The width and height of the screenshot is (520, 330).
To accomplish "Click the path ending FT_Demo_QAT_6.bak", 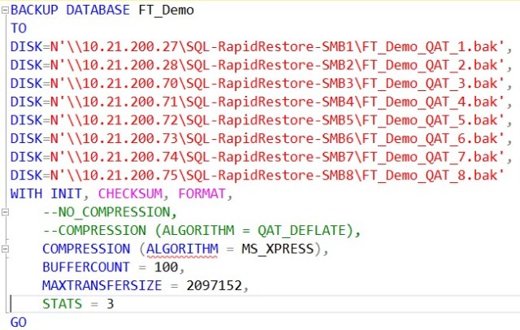I will click(277, 138).
